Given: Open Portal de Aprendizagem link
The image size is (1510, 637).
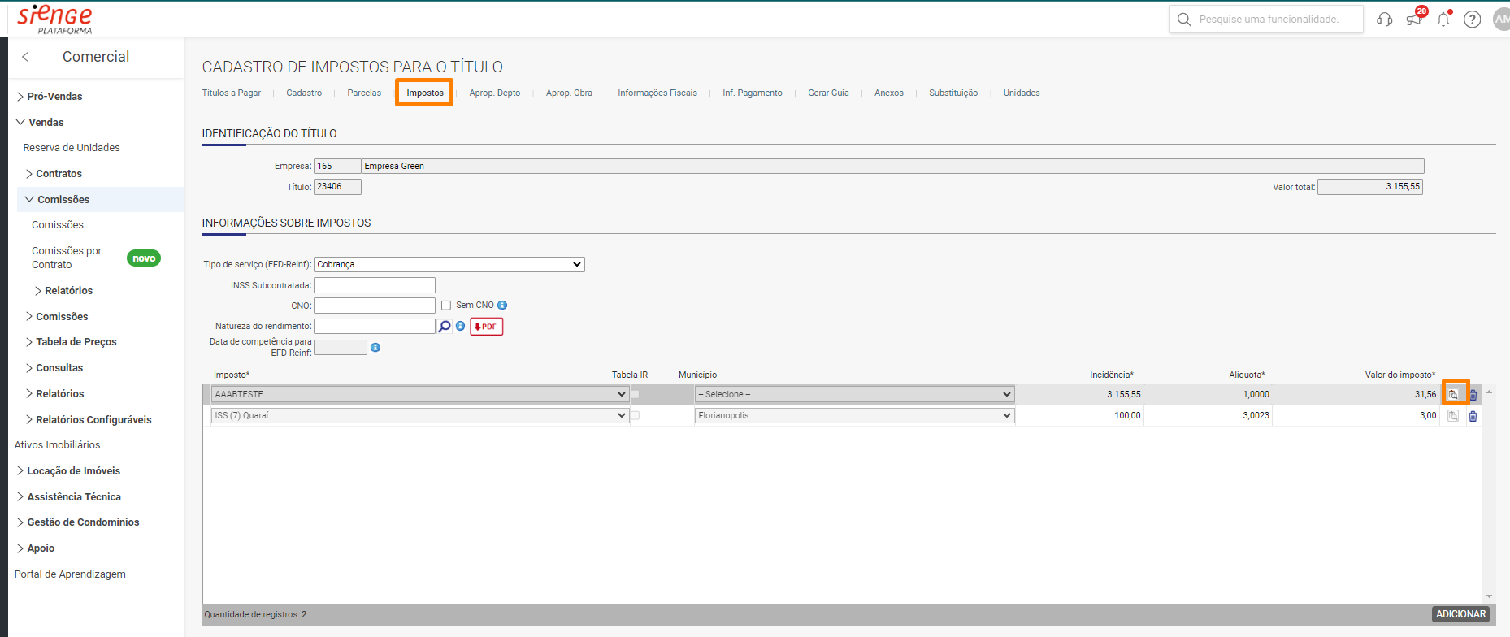Looking at the screenshot, I should tap(70, 574).
